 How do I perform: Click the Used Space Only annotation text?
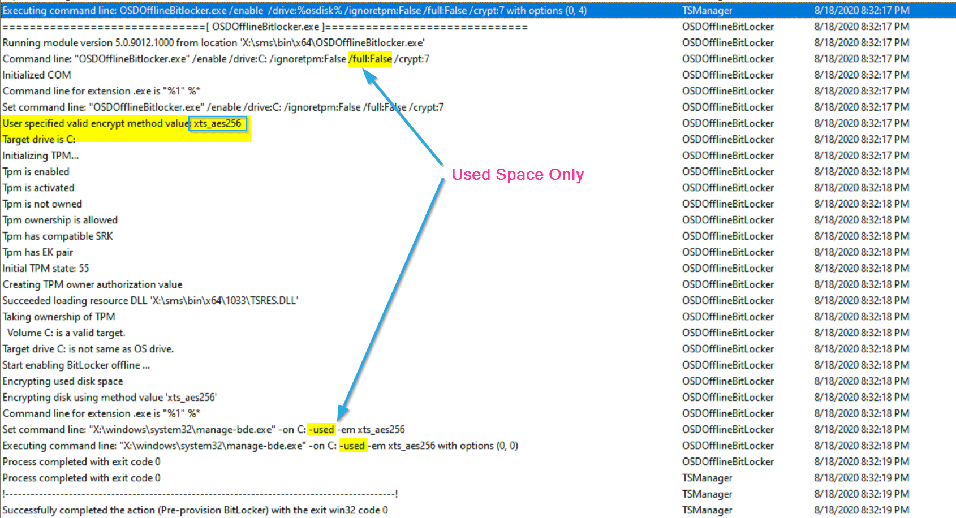click(517, 174)
